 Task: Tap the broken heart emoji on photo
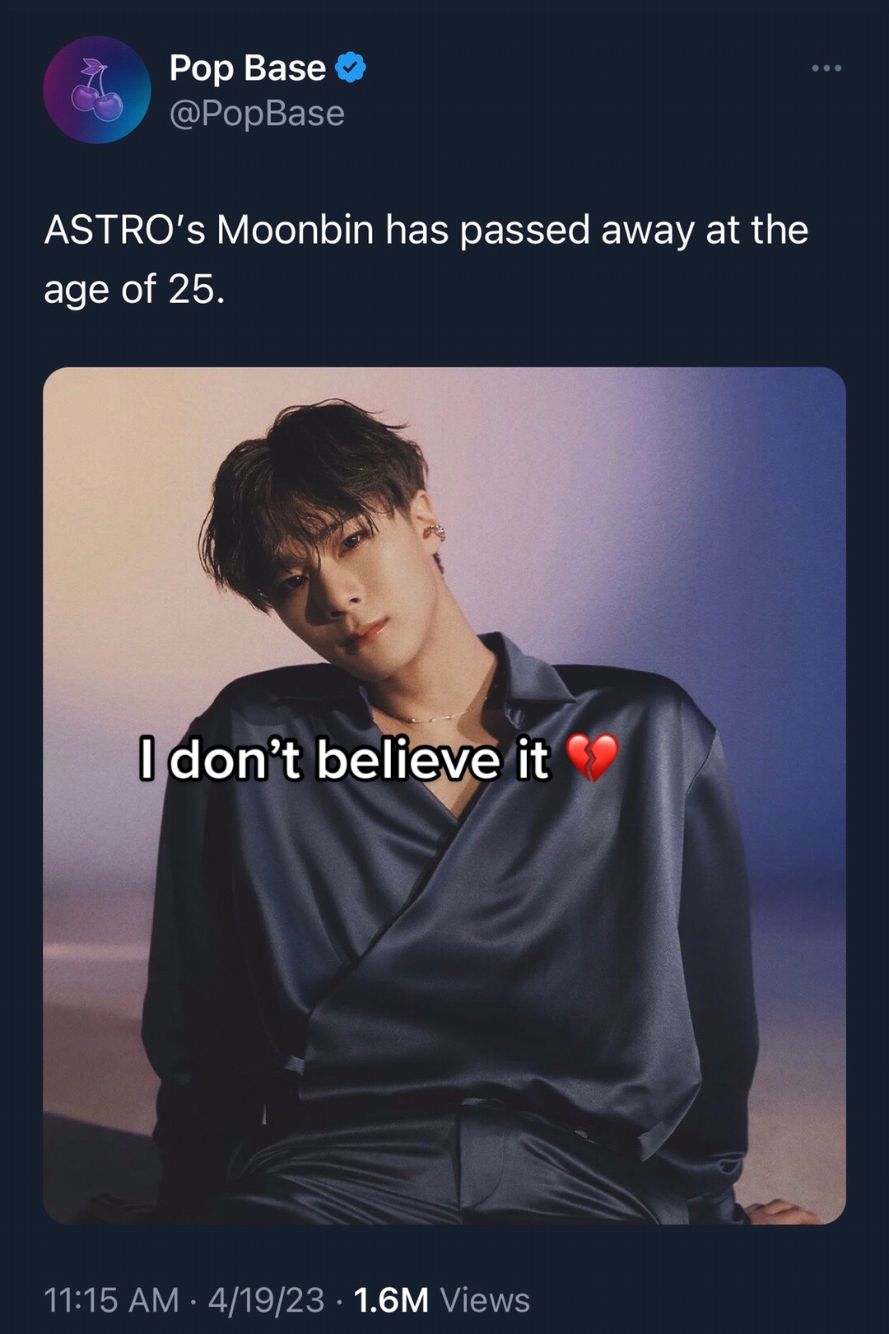[x=593, y=758]
